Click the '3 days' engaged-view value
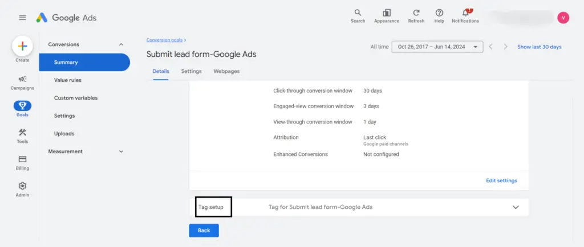Image resolution: width=584 pixels, height=247 pixels. 371,106
